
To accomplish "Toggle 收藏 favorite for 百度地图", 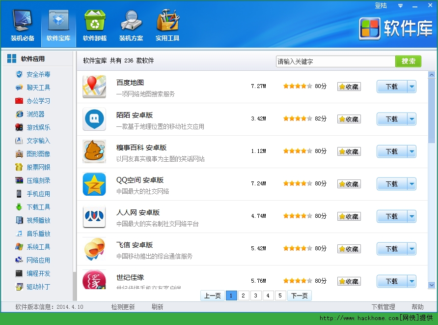I will 349,87.
